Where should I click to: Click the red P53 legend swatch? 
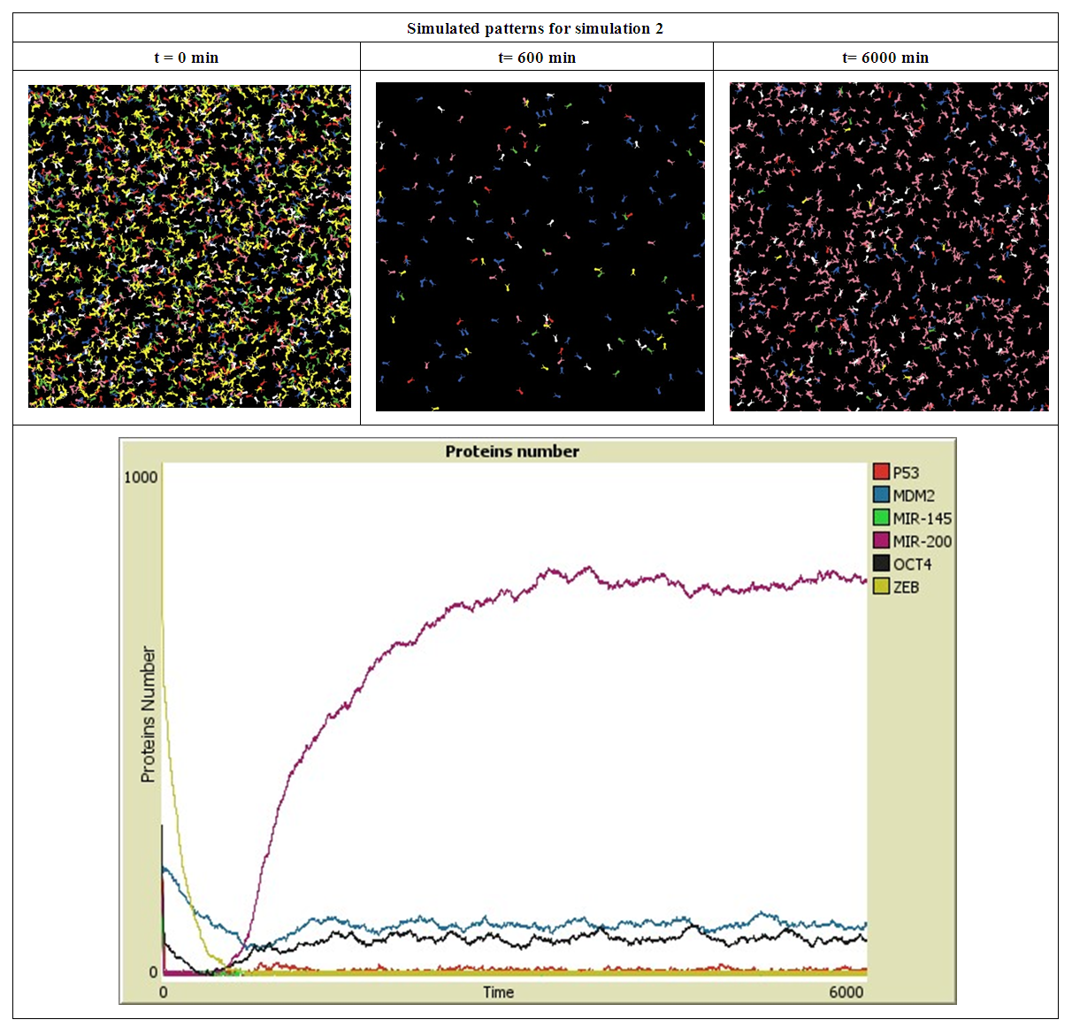tap(881, 472)
